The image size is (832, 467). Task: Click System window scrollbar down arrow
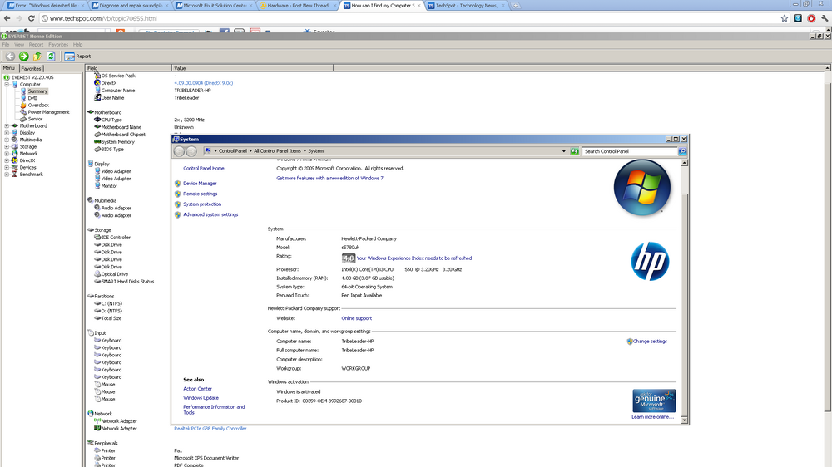[685, 420]
